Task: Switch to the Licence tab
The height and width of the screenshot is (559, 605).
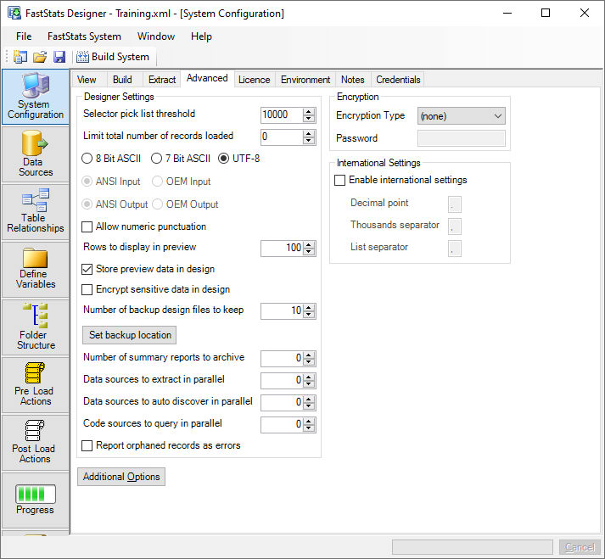Action: click(x=255, y=80)
